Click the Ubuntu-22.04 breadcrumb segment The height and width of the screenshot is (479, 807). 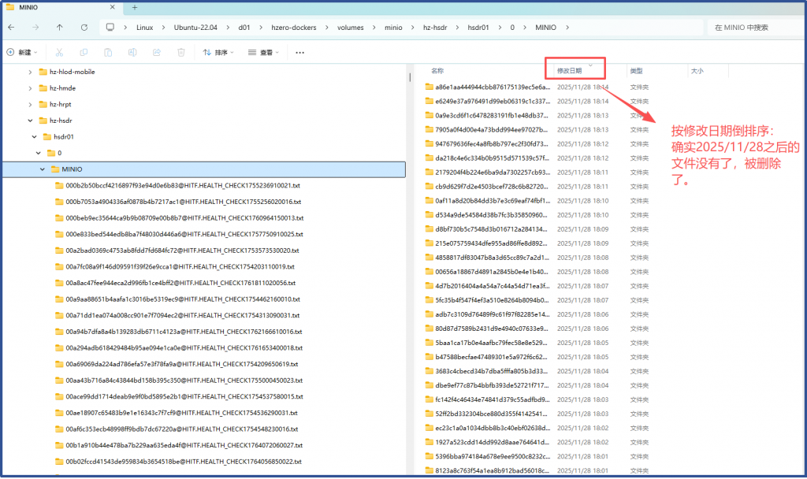[x=197, y=27]
